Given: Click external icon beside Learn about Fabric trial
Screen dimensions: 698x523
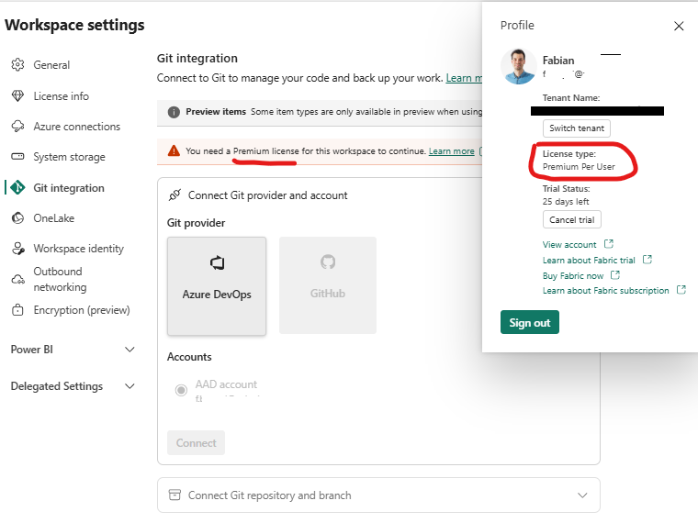Looking at the screenshot, I should pyautogui.click(x=647, y=260).
